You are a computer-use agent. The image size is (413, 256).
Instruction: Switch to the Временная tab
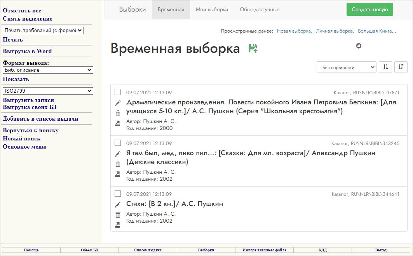pos(171,10)
